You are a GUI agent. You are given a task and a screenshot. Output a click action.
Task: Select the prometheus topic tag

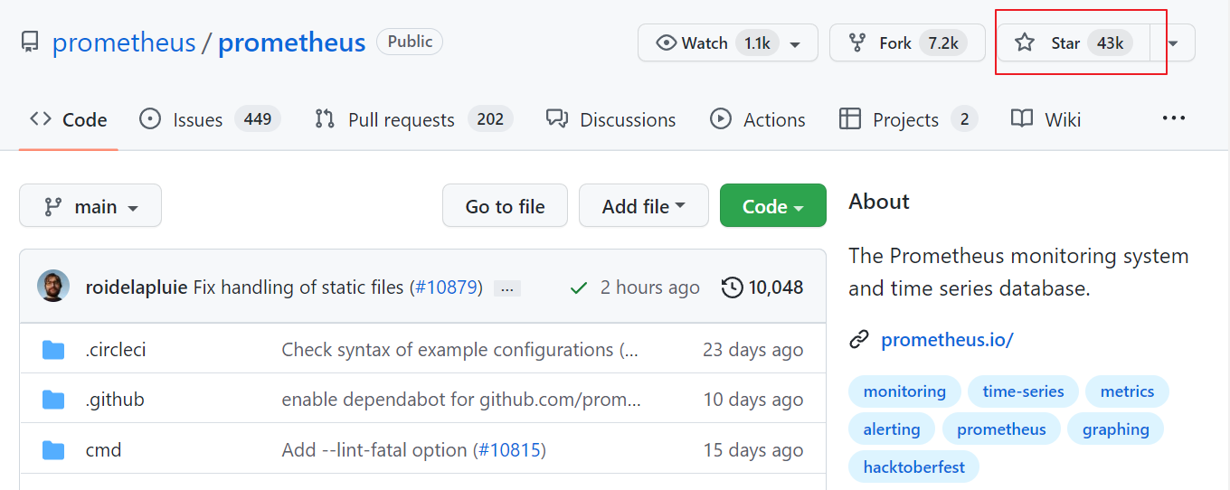click(x=1001, y=429)
